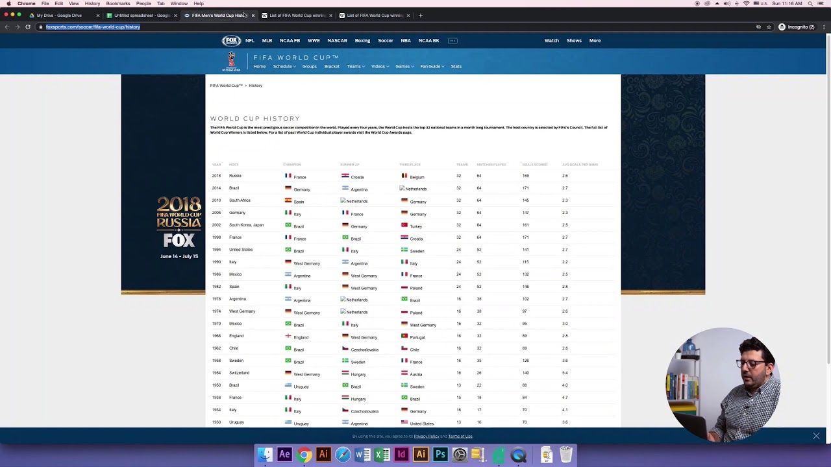Open the Trash in the dock
831x467 pixels.
[x=566, y=455]
